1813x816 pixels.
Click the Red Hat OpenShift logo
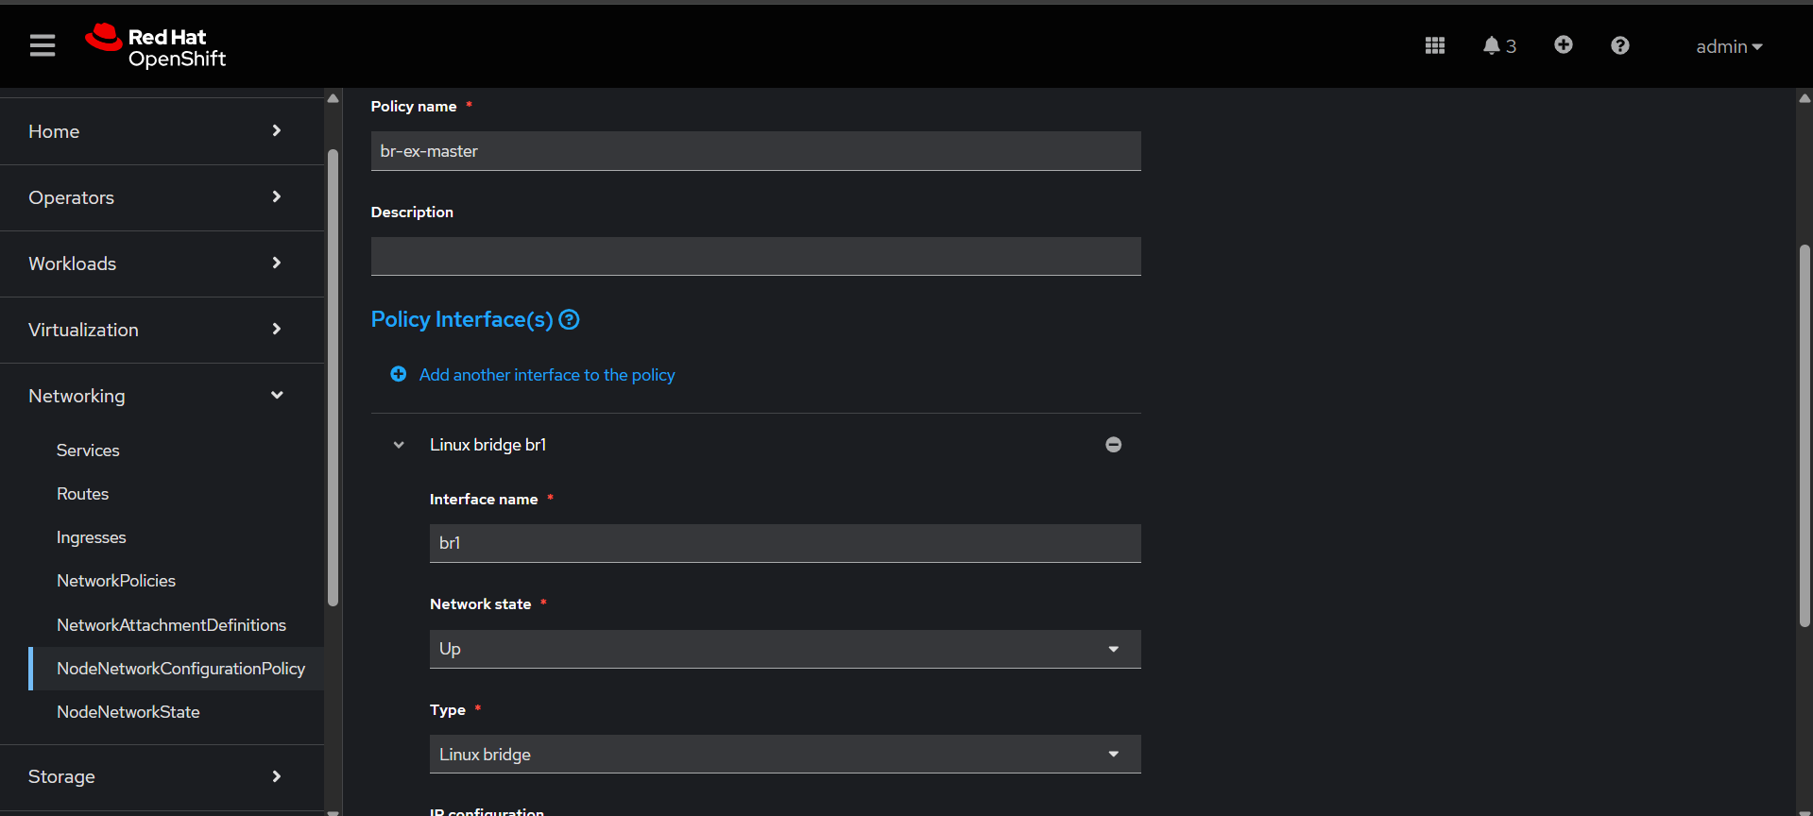click(x=156, y=46)
